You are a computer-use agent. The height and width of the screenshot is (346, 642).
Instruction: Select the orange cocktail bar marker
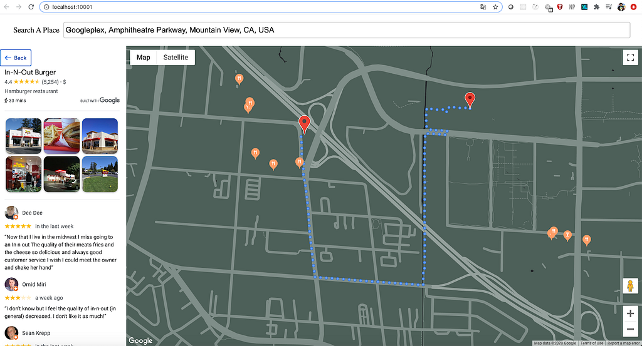(x=567, y=236)
